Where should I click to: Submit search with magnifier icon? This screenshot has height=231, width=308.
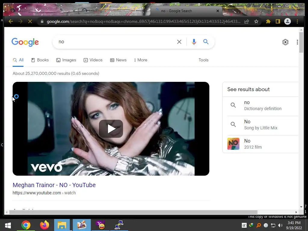[x=206, y=42]
